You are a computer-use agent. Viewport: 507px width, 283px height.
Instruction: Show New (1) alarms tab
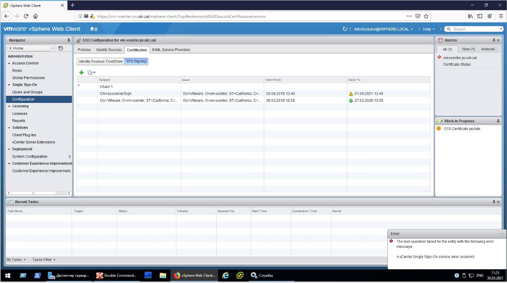(x=469, y=49)
